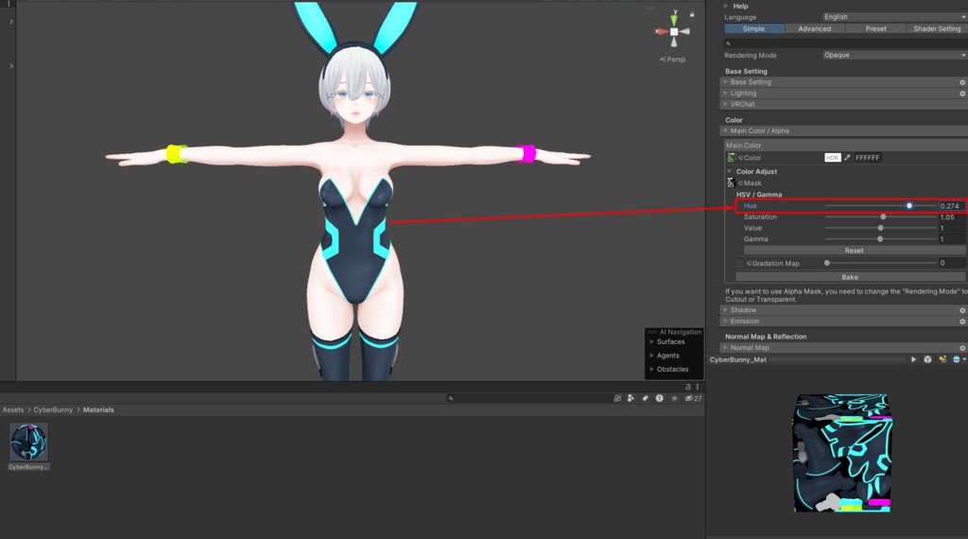
Task: Open gear settings for Emission row
Action: click(x=961, y=322)
